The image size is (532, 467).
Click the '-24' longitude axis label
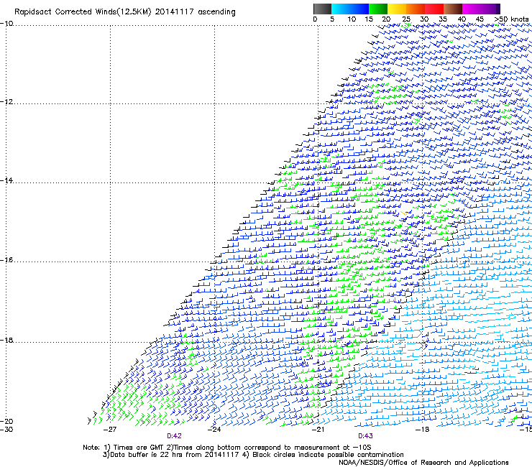coord(214,430)
